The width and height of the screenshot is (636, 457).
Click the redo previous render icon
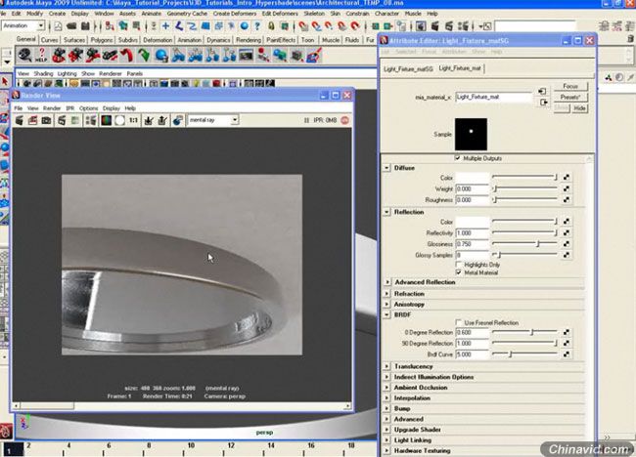coord(19,120)
